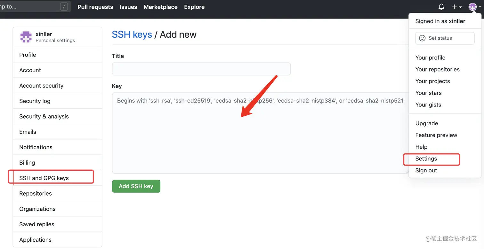Open Billing settings in sidebar
The width and height of the screenshot is (484, 249).
pyautogui.click(x=57, y=162)
